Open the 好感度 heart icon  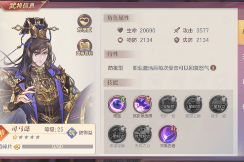click(x=85, y=23)
